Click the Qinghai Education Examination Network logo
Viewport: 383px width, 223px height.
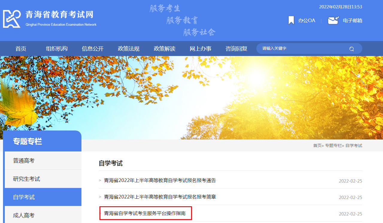[x=50, y=18]
